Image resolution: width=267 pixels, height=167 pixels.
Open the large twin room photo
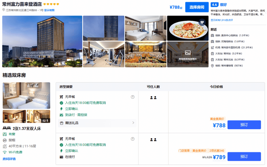point(26,95)
